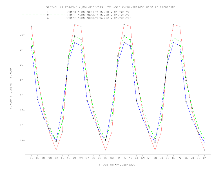Select the PARM=O_MEAN MODEL=NAM/218 legend label
This screenshot has height=172, width=223.
click(x=98, y=12)
